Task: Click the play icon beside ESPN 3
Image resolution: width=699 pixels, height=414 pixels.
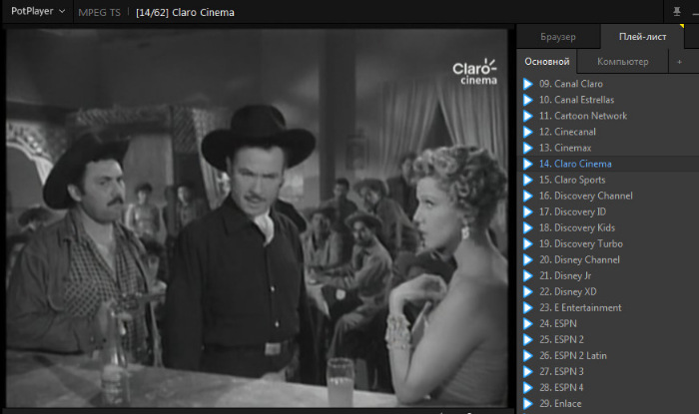Action: (x=528, y=372)
